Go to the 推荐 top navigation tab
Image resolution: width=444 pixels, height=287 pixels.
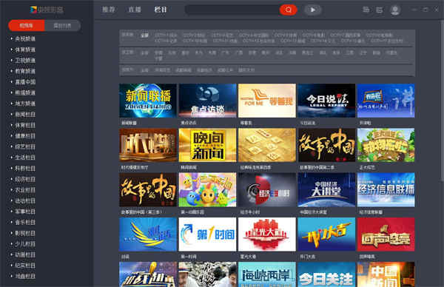point(109,10)
